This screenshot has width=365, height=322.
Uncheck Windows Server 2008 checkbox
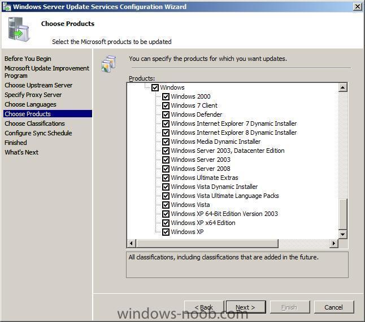(x=166, y=169)
